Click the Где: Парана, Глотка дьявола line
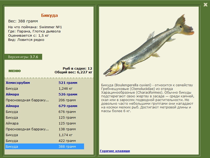 (34, 31)
